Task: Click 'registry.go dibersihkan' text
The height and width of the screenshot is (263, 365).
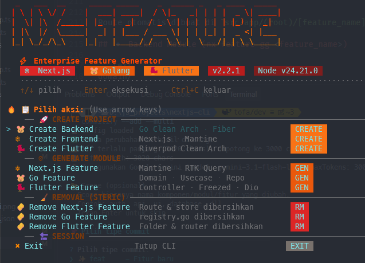Action: (x=192, y=217)
